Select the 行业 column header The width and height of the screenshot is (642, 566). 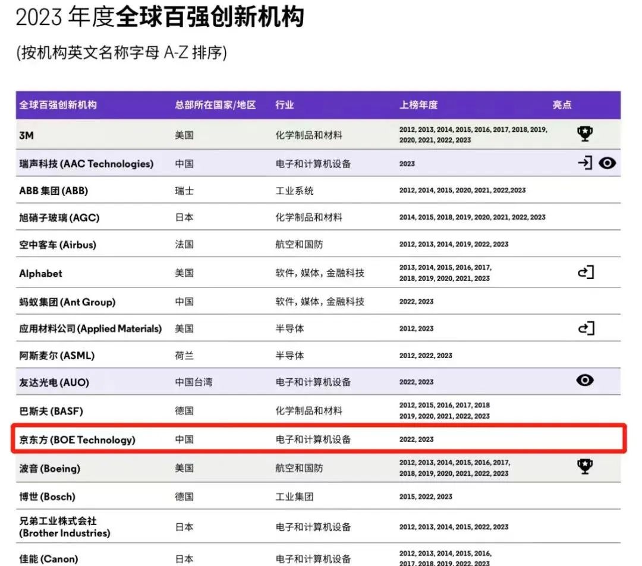tap(284, 105)
